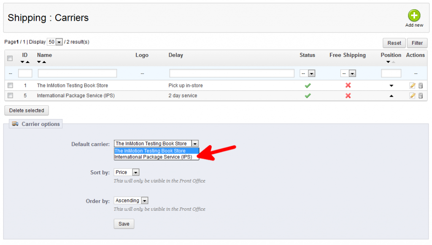432x245 pixels.
Task: Click inside the Name filter input field
Action: click(x=77, y=73)
